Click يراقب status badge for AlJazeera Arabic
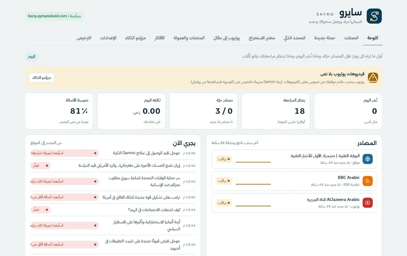Viewport: 407px width, 256px height. click(x=224, y=203)
